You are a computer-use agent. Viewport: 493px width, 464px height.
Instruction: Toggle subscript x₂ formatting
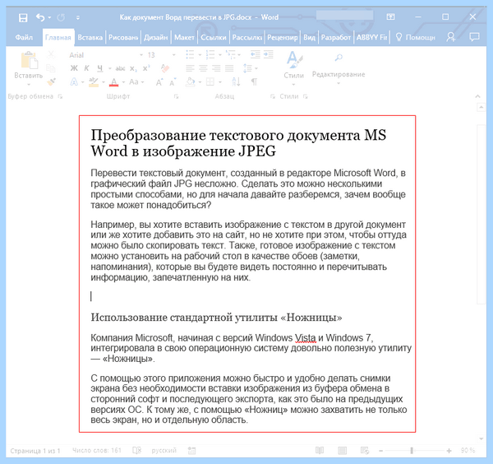click(x=133, y=68)
